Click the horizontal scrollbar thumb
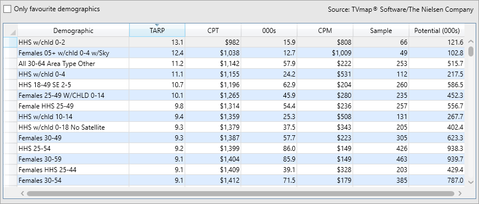The width and height of the screenshot is (479, 204). [x=241, y=193]
